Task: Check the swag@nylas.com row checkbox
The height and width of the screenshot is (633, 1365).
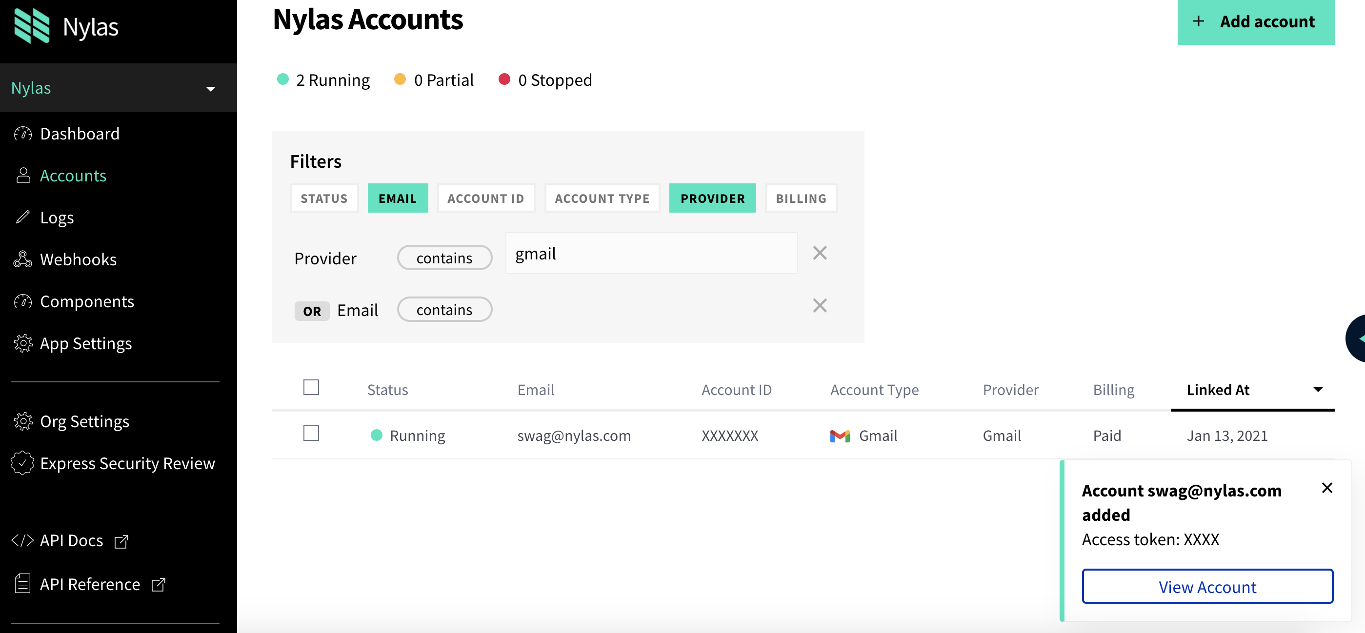Action: (311, 434)
